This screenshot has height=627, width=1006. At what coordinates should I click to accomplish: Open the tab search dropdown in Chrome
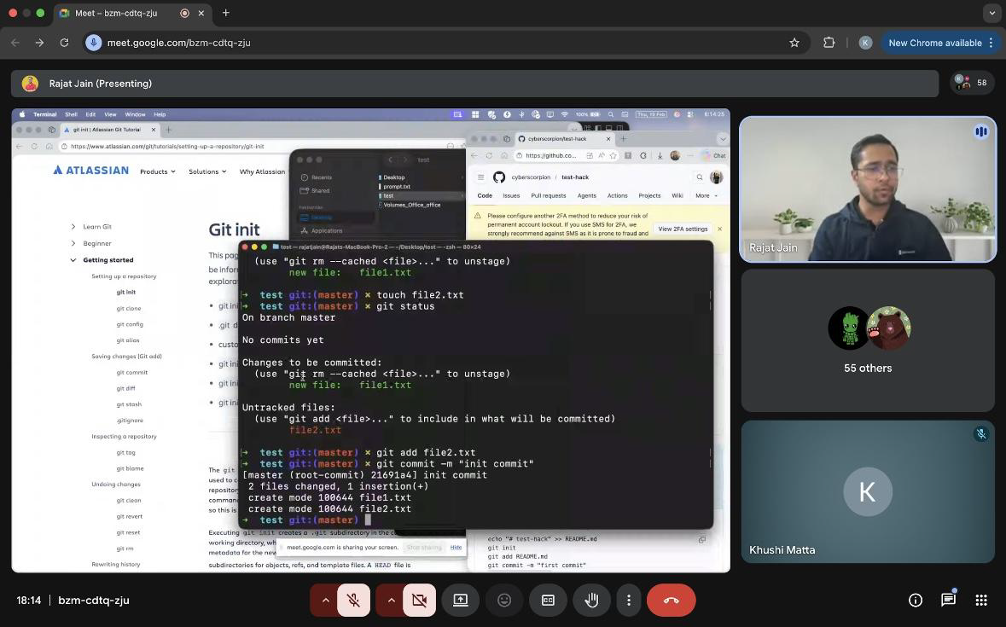point(991,13)
